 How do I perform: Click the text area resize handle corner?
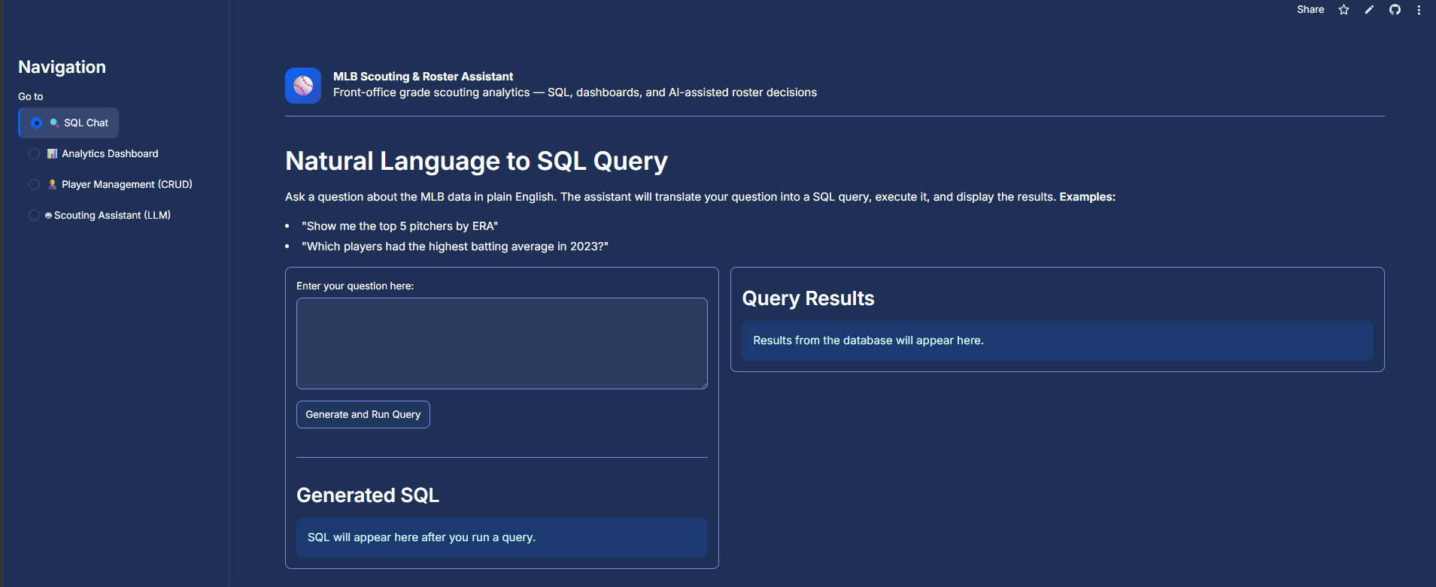tap(703, 385)
